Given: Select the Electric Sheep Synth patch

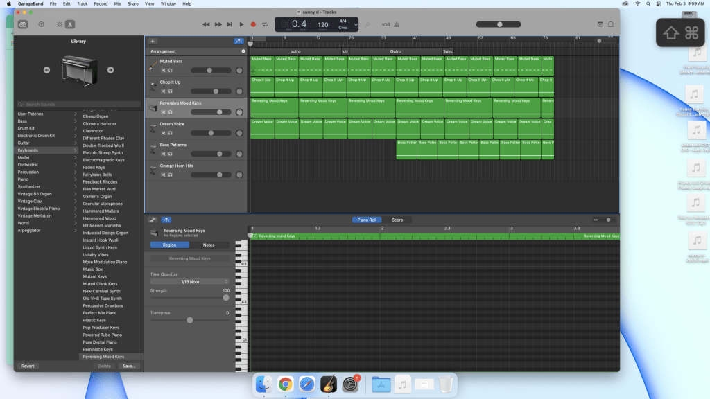Looking at the screenshot, I should 103,153.
